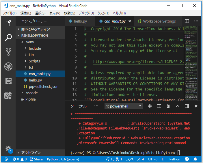Go to line via 行 1、列 1
Screen dimensions: 203x163
(x=114, y=159)
